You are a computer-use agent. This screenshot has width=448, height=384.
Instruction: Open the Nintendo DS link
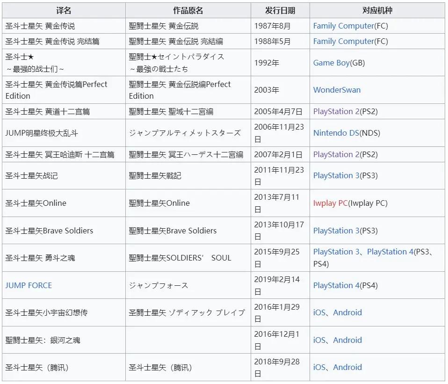336,133
